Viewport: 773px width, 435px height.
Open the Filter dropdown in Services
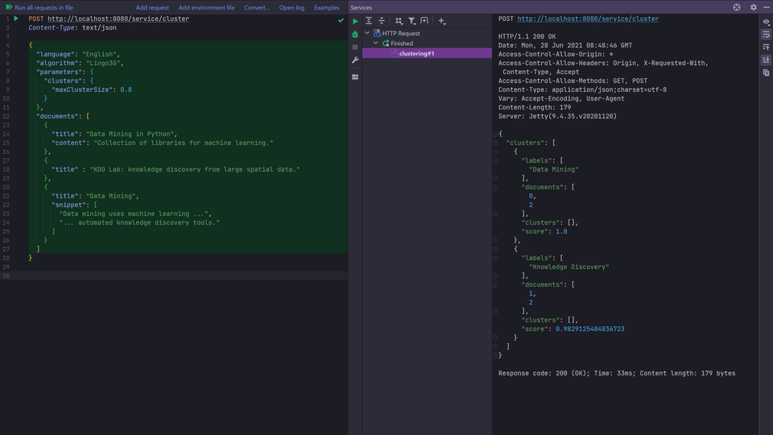click(411, 21)
